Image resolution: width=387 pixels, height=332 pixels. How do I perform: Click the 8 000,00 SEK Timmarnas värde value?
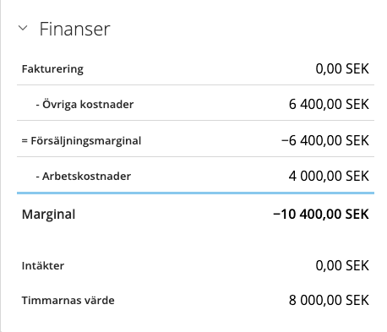(x=329, y=301)
